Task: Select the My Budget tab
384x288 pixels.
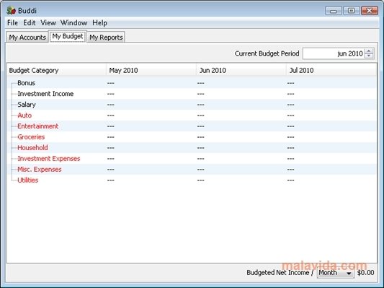Action: [68, 36]
